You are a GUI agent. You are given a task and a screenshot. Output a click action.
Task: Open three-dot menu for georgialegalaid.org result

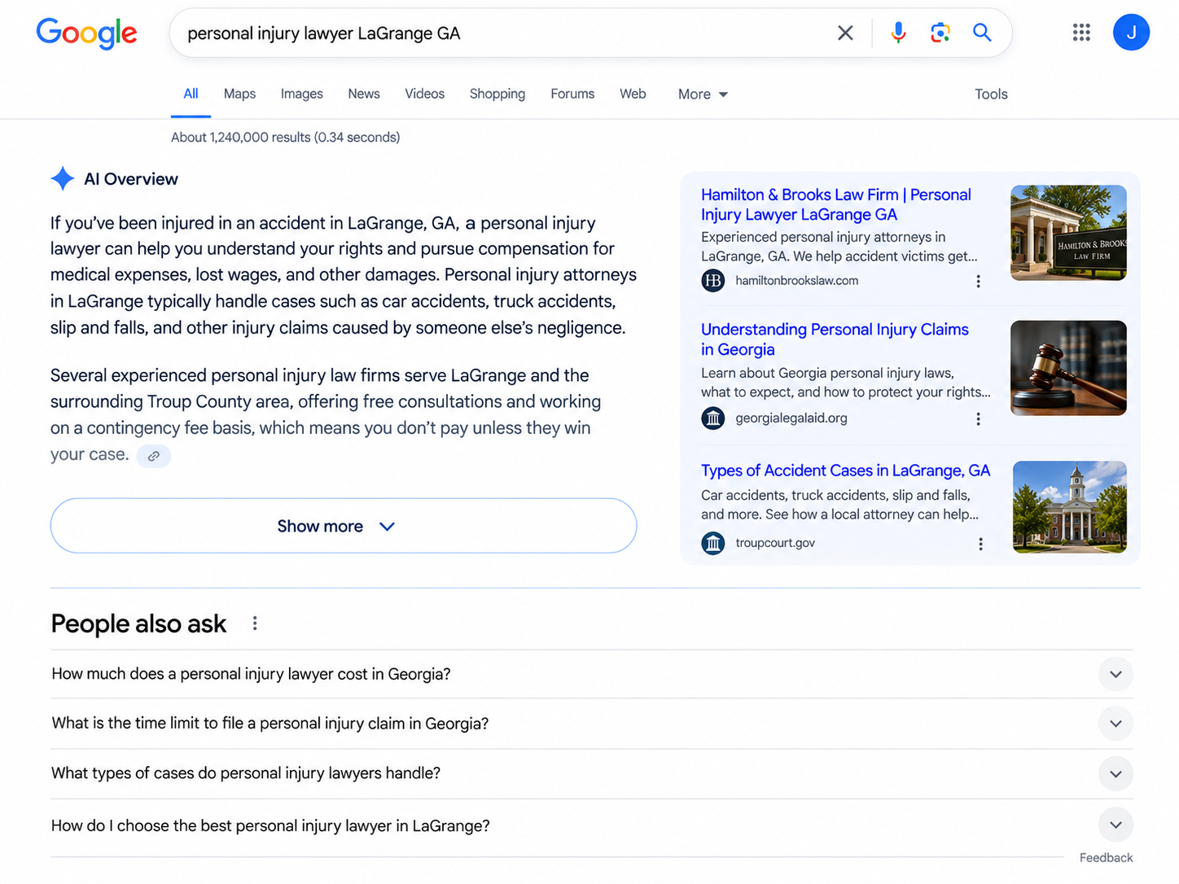(x=978, y=418)
